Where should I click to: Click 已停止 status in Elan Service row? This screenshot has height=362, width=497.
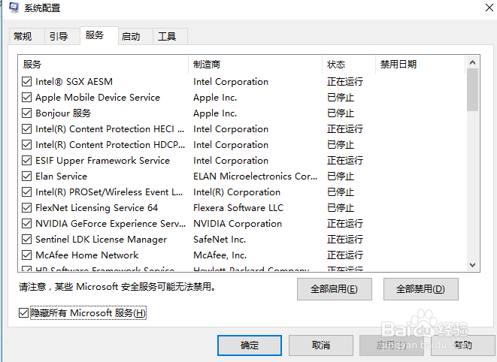[341, 176]
